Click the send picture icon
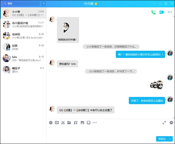The image size is (175, 144). click(82, 123)
